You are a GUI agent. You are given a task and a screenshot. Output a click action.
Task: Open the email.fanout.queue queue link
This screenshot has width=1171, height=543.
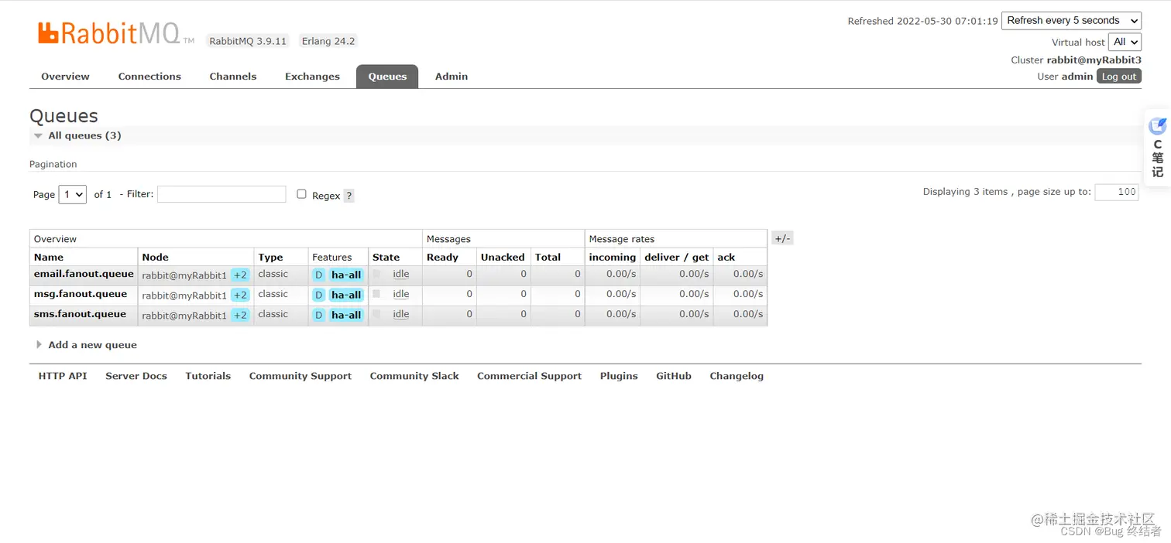[84, 274]
